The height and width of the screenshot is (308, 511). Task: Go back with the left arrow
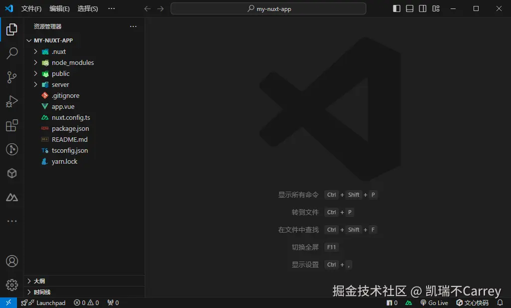tap(147, 9)
